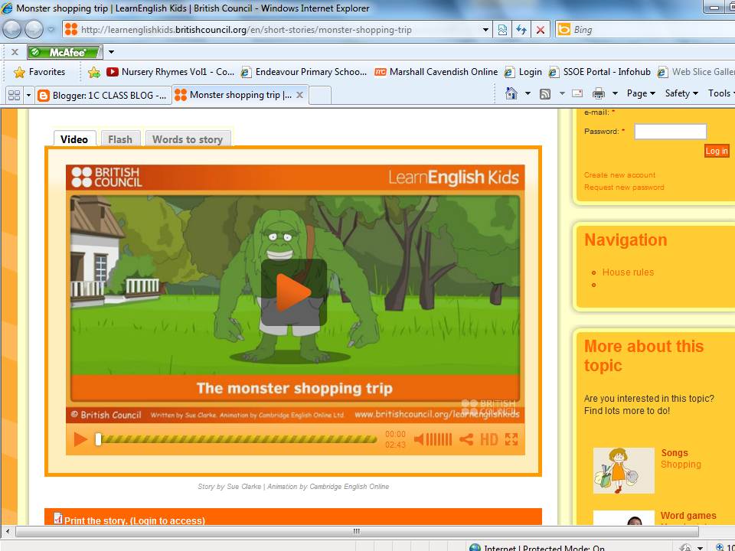The image size is (735, 551).
Task: Expand the Home button dropdown arrow
Action: pos(528,93)
